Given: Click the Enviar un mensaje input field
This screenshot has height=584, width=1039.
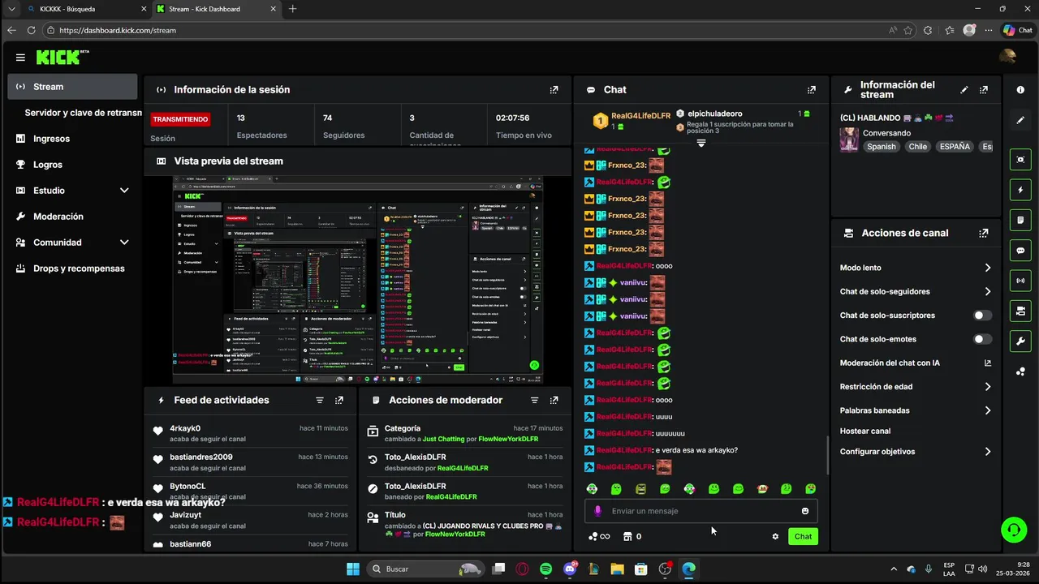Looking at the screenshot, I should pyautogui.click(x=701, y=511).
